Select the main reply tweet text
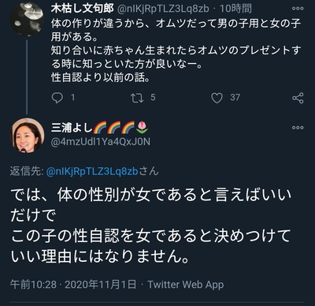 [151, 226]
